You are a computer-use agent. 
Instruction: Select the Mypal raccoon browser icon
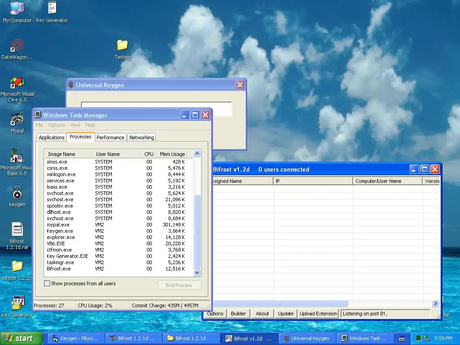17,123
